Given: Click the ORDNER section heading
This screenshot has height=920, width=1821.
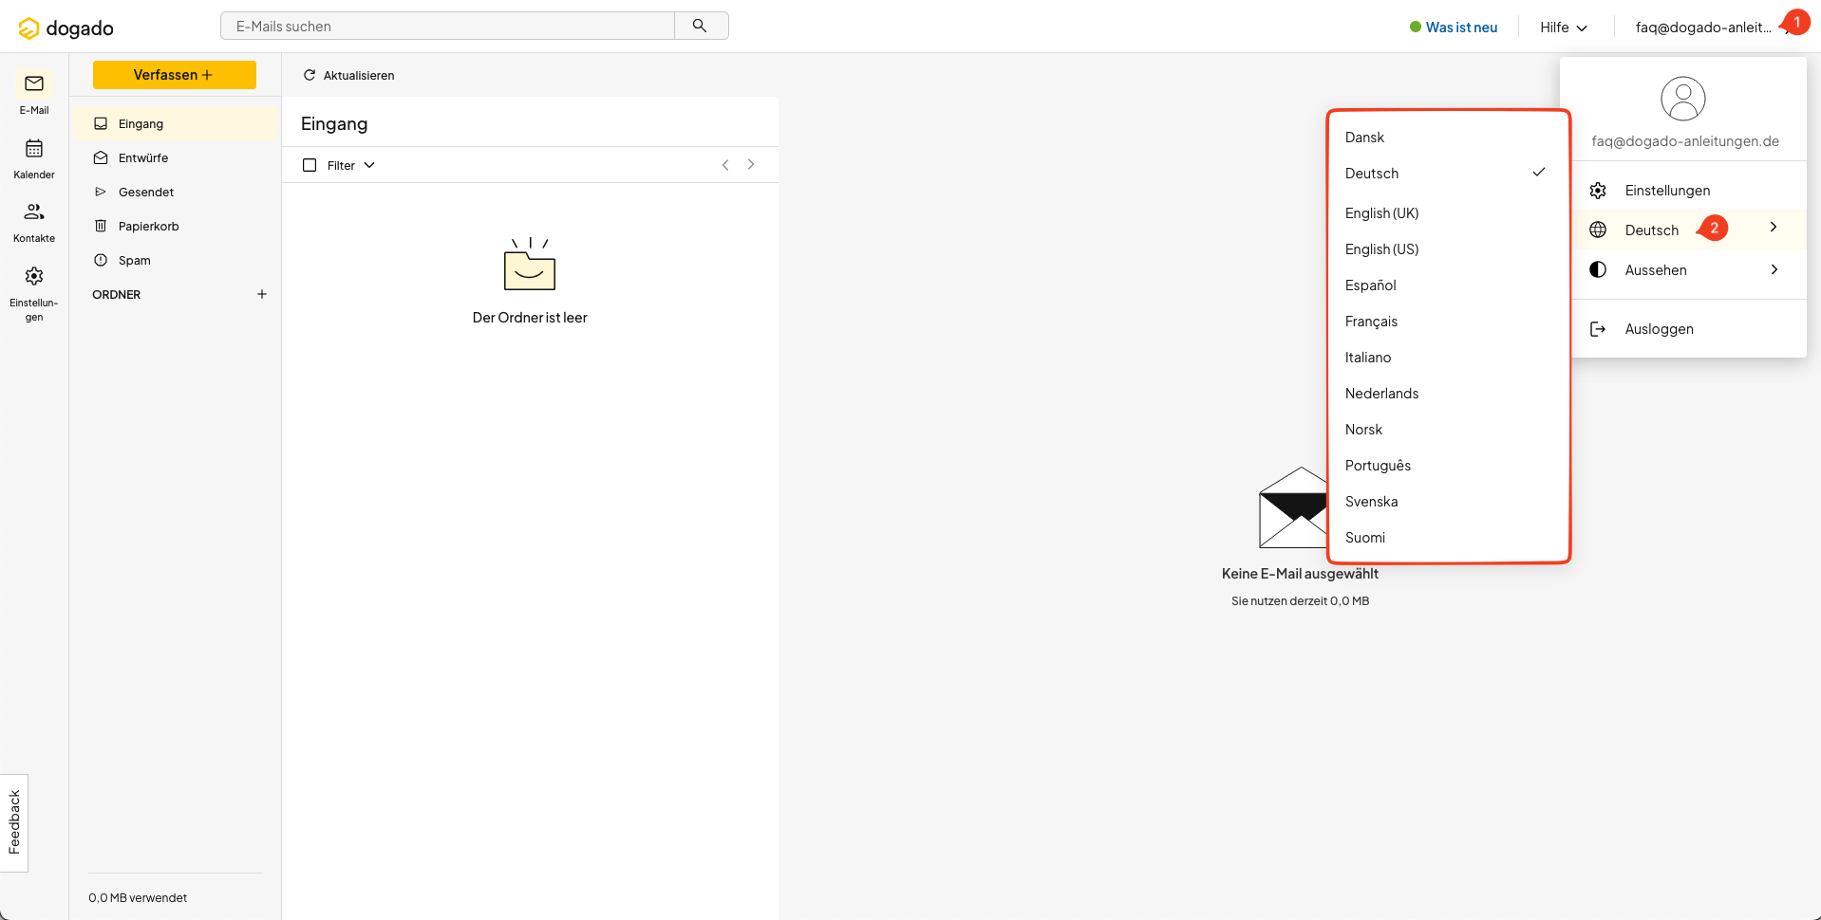Looking at the screenshot, I should 116,295.
